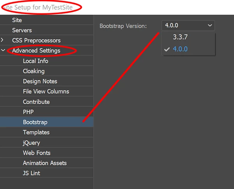Screen dimensions: 234x189
Task: Open the Bootstrap Version dropdown
Action: coord(188,25)
